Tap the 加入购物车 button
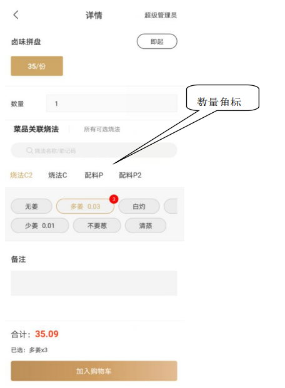The image size is (285, 388). coord(94,371)
